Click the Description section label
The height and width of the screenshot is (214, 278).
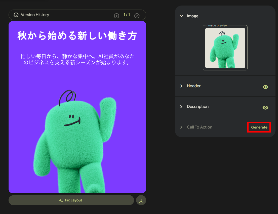198,106
